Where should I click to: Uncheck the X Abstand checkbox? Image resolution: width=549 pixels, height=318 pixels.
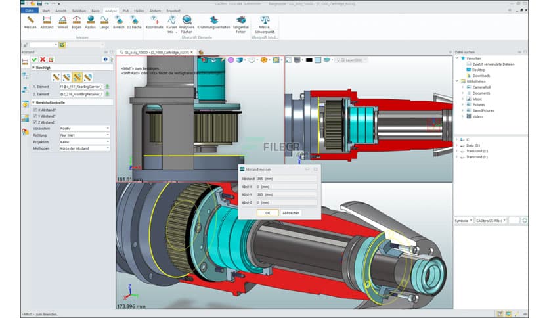pyautogui.click(x=35, y=109)
